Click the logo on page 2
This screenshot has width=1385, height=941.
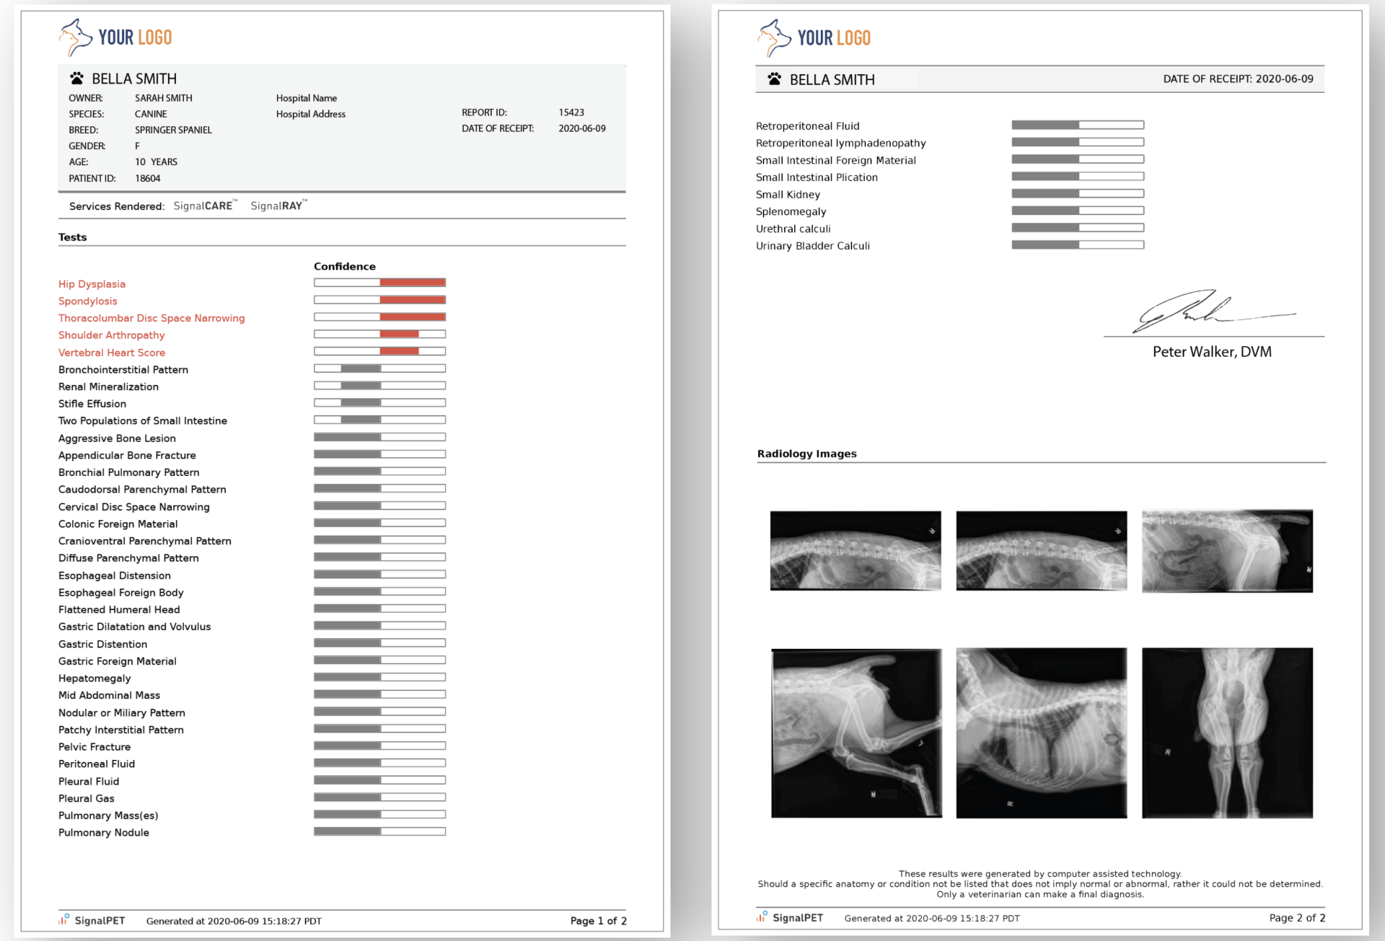click(x=814, y=37)
